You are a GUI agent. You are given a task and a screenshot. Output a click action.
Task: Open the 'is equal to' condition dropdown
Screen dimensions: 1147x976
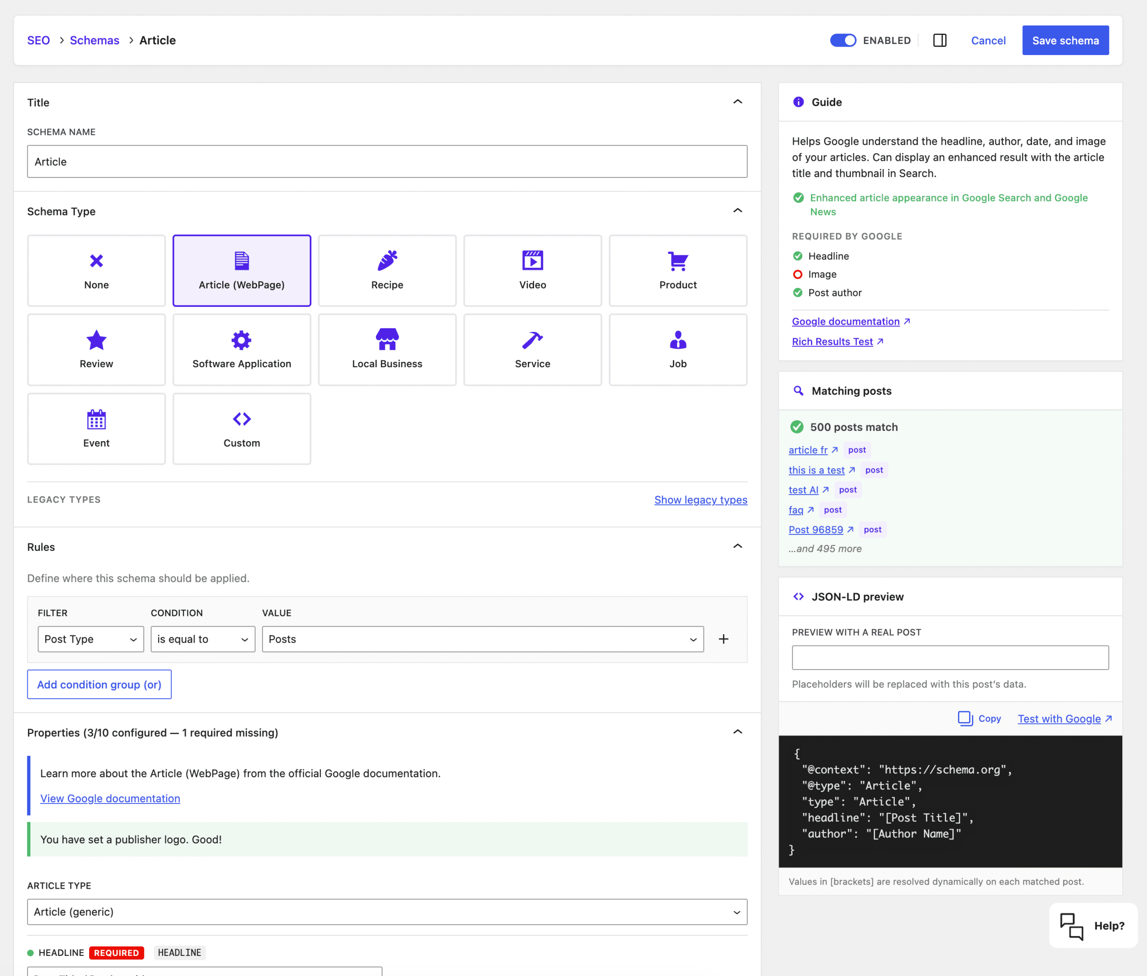click(203, 639)
